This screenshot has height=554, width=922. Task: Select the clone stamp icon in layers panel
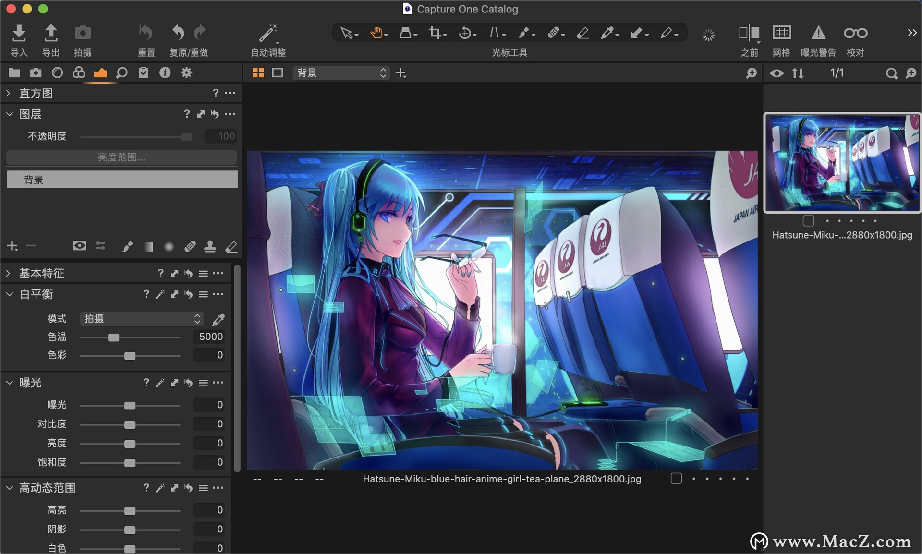pos(210,246)
